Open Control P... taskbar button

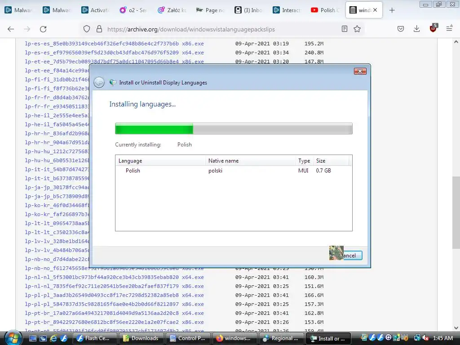pos(188,338)
